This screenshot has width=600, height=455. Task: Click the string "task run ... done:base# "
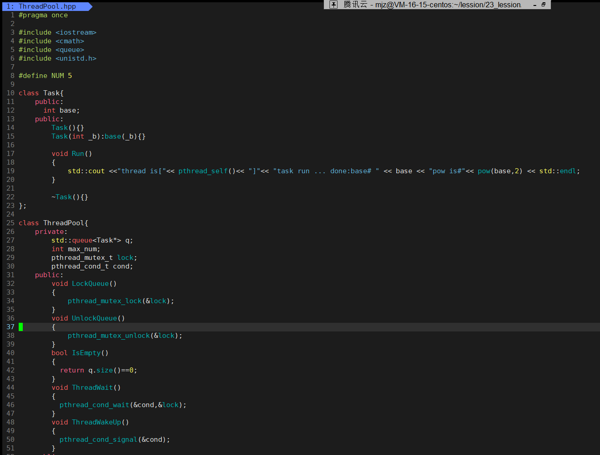[326, 171]
